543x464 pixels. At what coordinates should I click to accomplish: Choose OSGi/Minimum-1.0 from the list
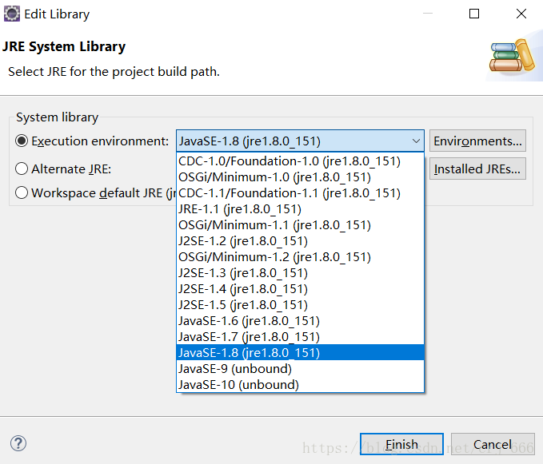click(x=300, y=177)
